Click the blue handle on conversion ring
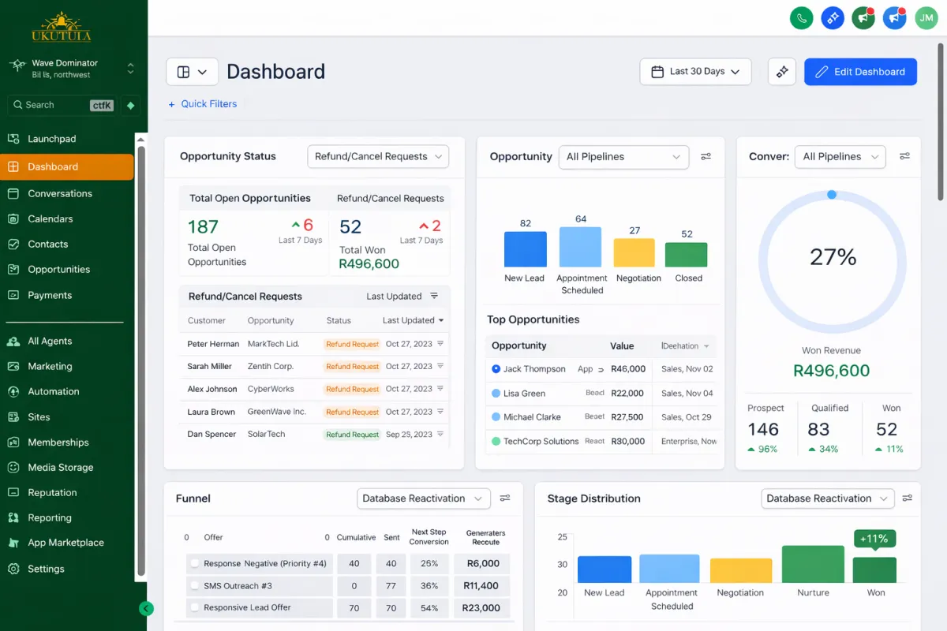 pyautogui.click(x=831, y=194)
